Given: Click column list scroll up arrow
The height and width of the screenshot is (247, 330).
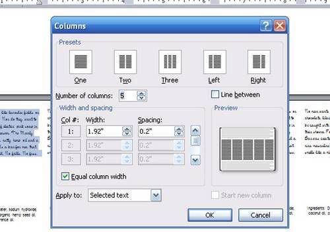Looking at the screenshot, I should [195, 130].
